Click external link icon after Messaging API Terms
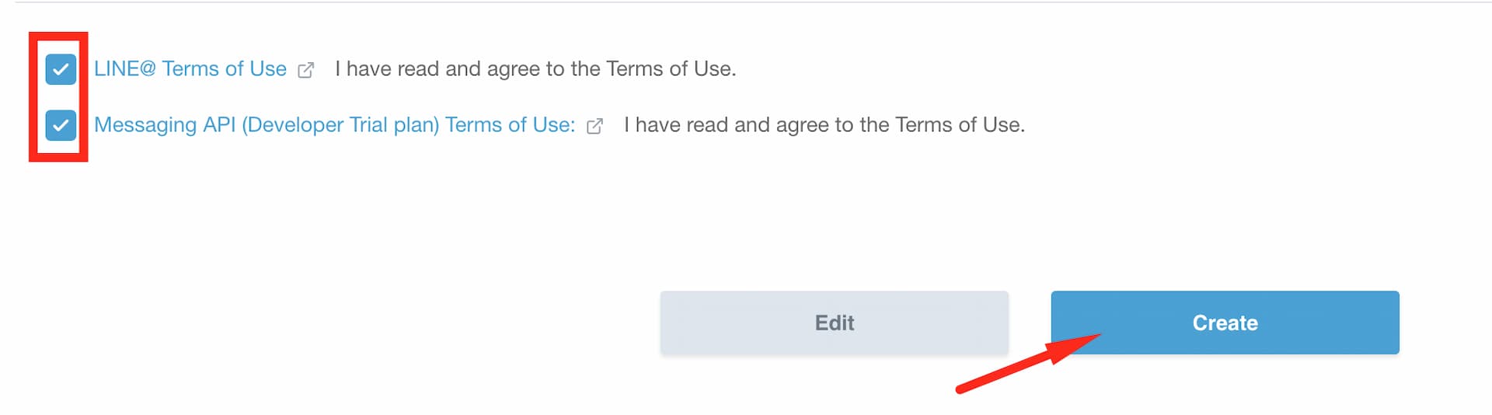The height and width of the screenshot is (415, 1492). (594, 126)
